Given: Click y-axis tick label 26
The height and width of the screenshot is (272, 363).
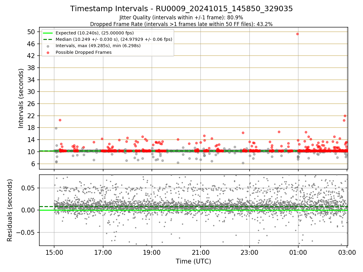Looking at the screenshot, I should point(31,104).
